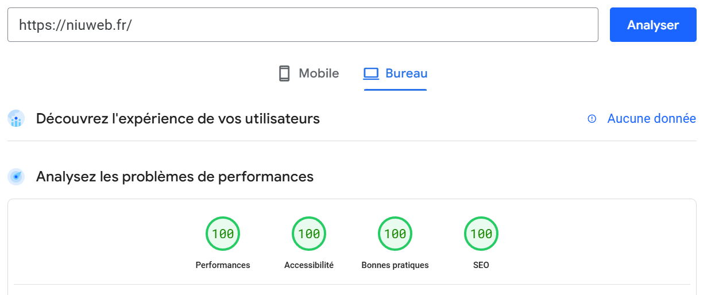
Task: Click the info icon before Aucune donnée
Action: (592, 119)
